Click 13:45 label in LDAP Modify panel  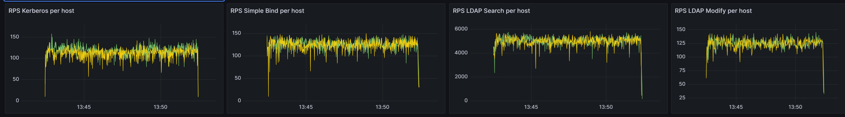click(736, 107)
